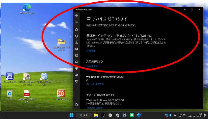
Task: Open the round beige app icon on the taskbar
Action: (x=110, y=115)
